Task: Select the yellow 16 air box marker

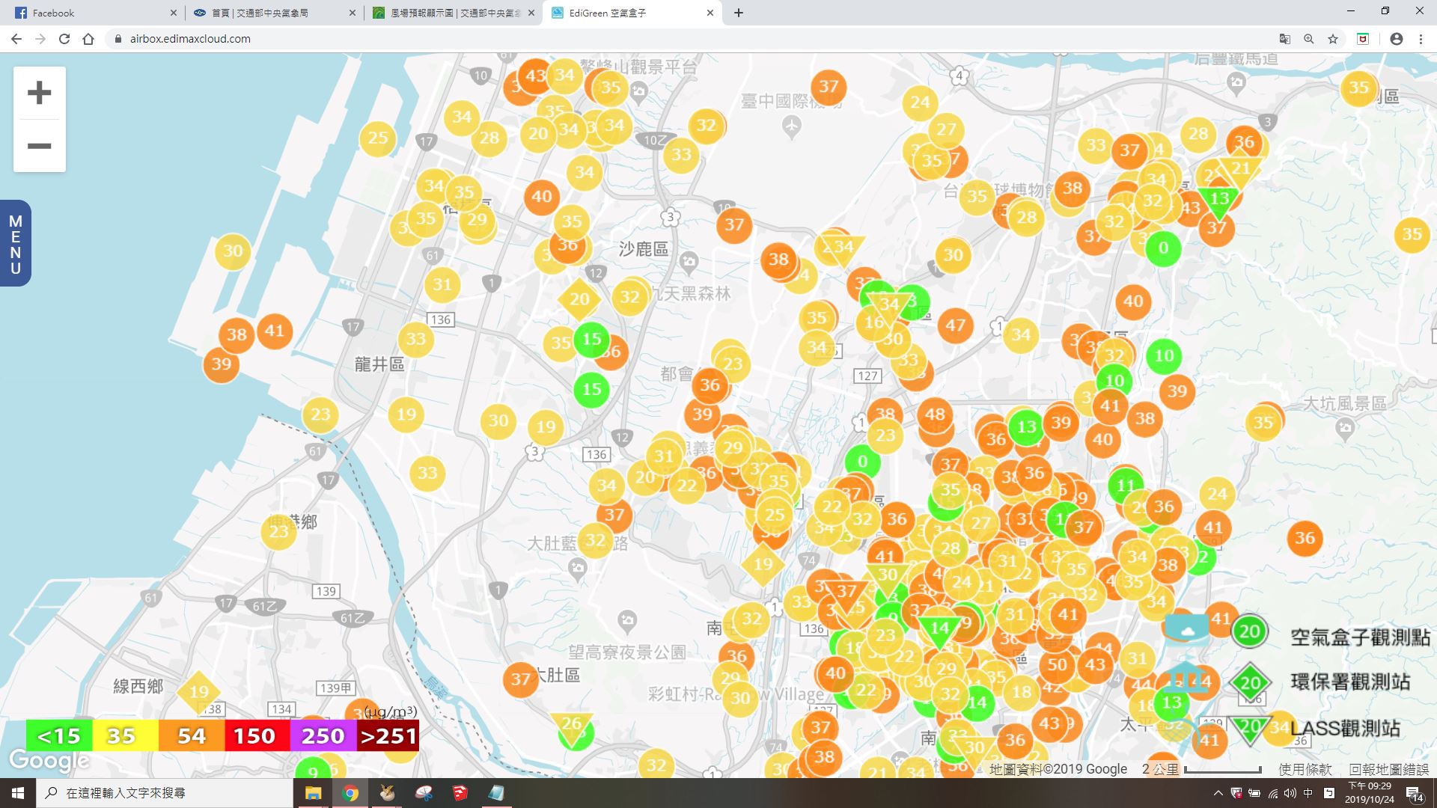Action: pos(874,322)
